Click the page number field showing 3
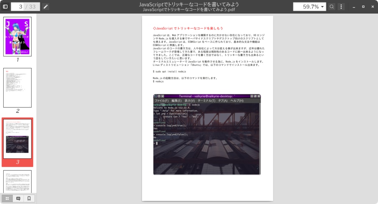The height and width of the screenshot is (204, 378). (18, 7)
